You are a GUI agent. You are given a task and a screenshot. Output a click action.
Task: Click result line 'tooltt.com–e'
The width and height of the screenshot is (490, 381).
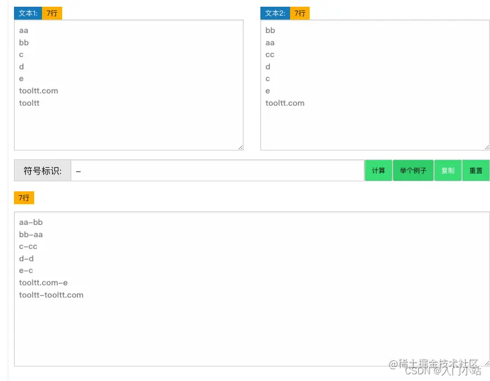pyautogui.click(x=43, y=283)
